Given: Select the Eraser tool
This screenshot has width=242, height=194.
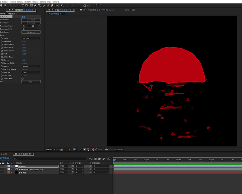Looking at the screenshot, I should point(52,5).
